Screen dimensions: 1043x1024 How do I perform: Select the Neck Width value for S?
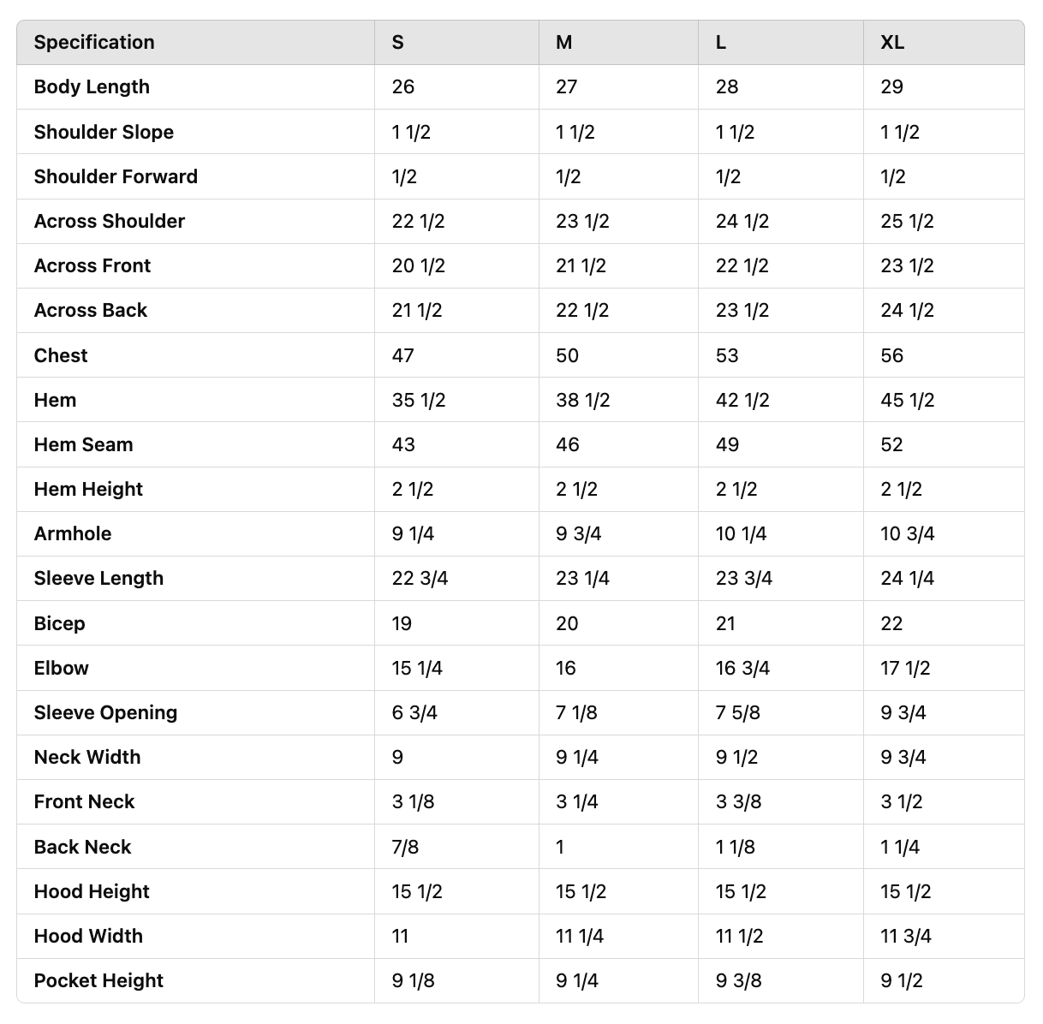397,757
